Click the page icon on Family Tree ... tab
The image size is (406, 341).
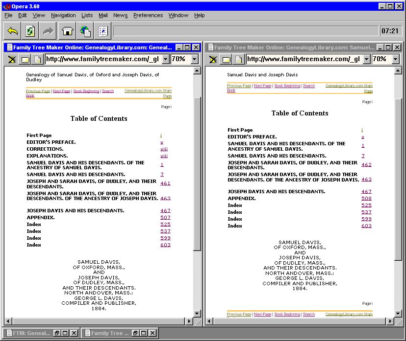coord(87,333)
